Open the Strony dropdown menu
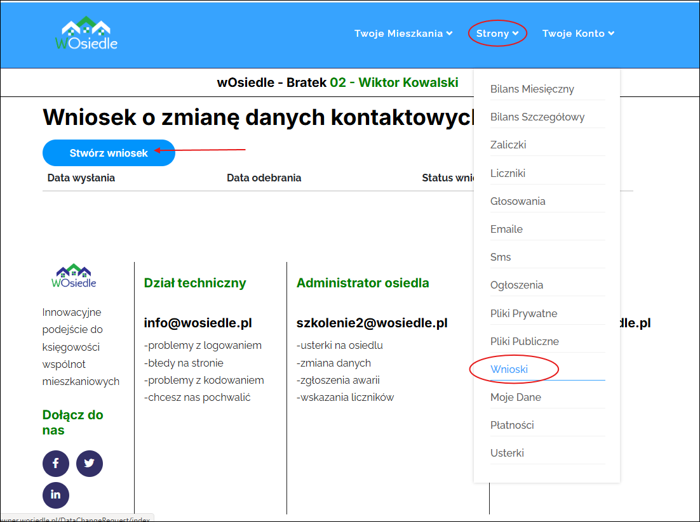 pyautogui.click(x=497, y=33)
